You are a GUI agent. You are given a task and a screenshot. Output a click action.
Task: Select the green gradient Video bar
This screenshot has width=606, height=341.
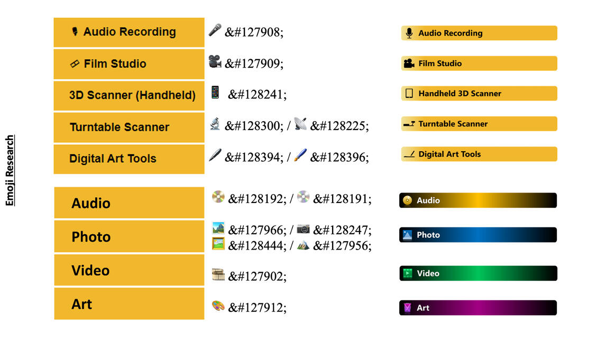click(x=478, y=273)
